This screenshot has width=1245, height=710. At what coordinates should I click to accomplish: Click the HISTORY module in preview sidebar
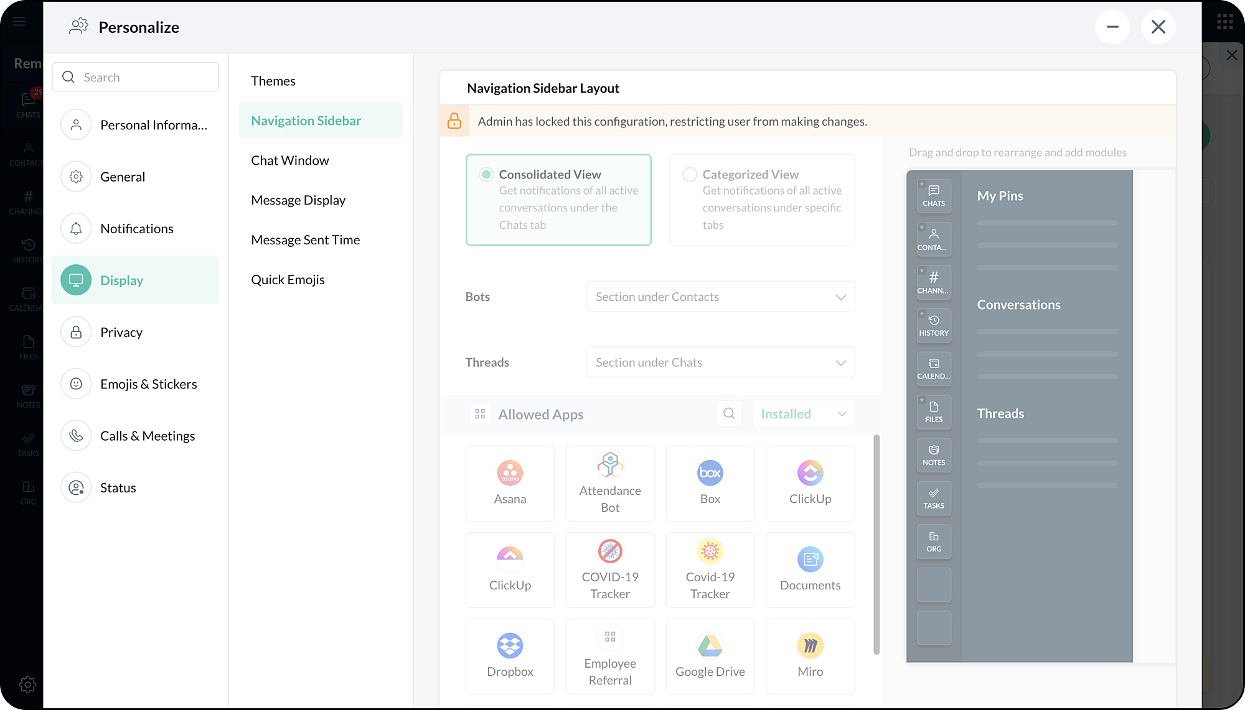(934, 325)
